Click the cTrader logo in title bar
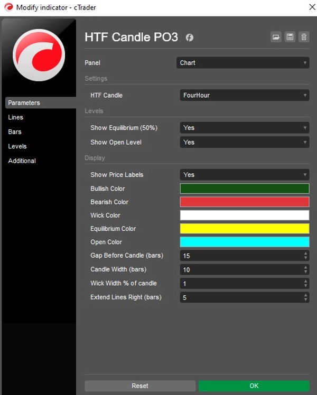Screen dimensions: 317x395 click(x=8, y=7)
